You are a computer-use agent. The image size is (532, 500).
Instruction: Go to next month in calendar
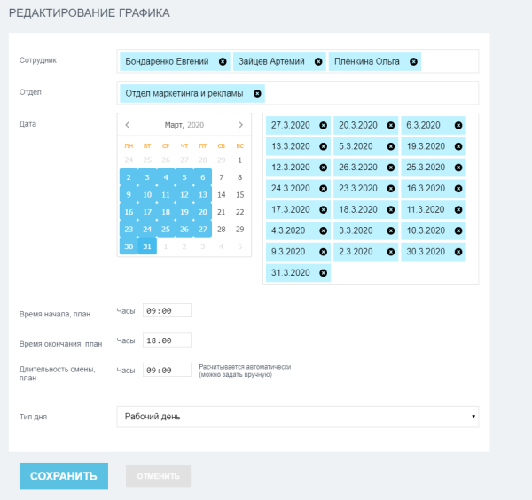coord(240,125)
